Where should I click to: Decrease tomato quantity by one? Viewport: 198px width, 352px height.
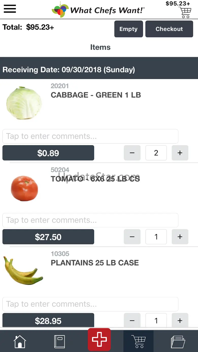[x=132, y=237]
